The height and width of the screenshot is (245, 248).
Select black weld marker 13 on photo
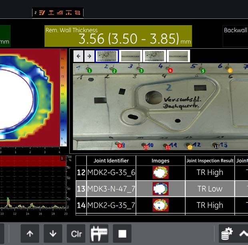216,146
